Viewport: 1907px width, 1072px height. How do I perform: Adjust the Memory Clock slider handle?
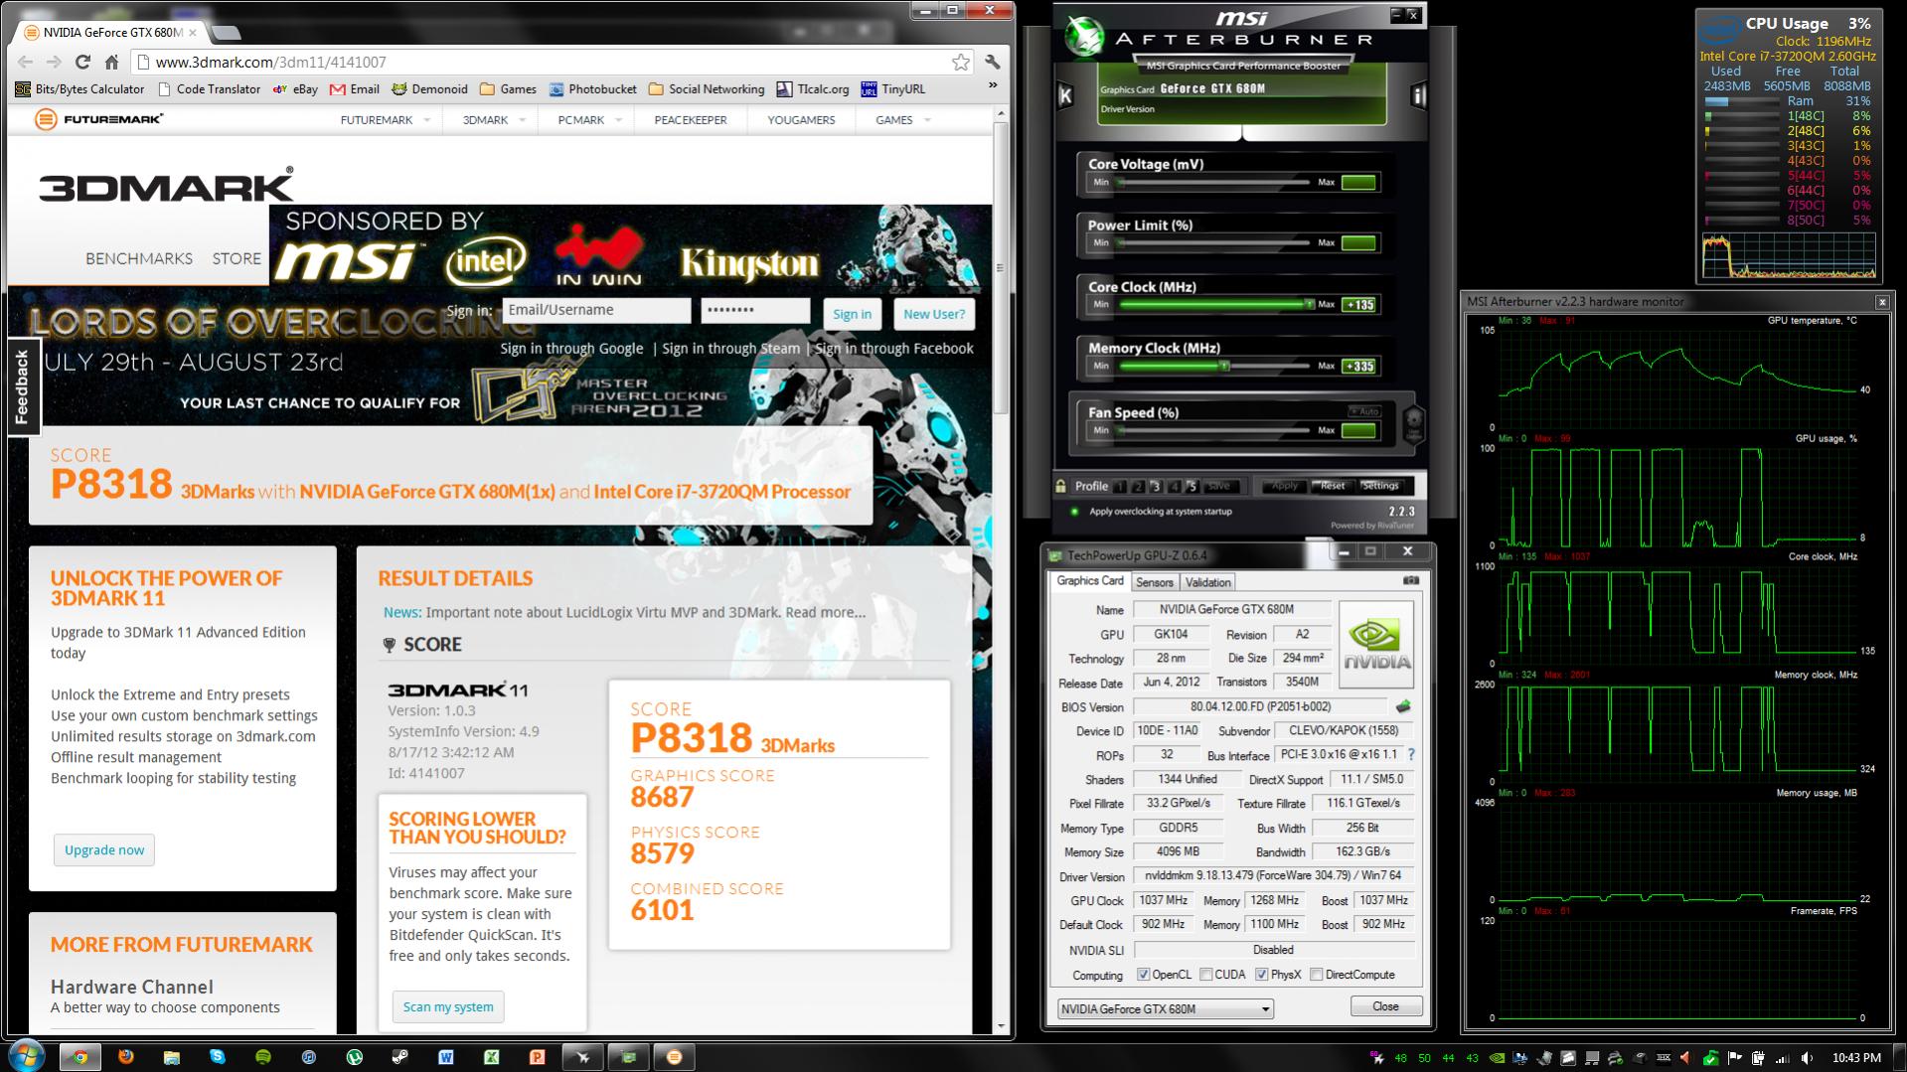(x=1225, y=367)
